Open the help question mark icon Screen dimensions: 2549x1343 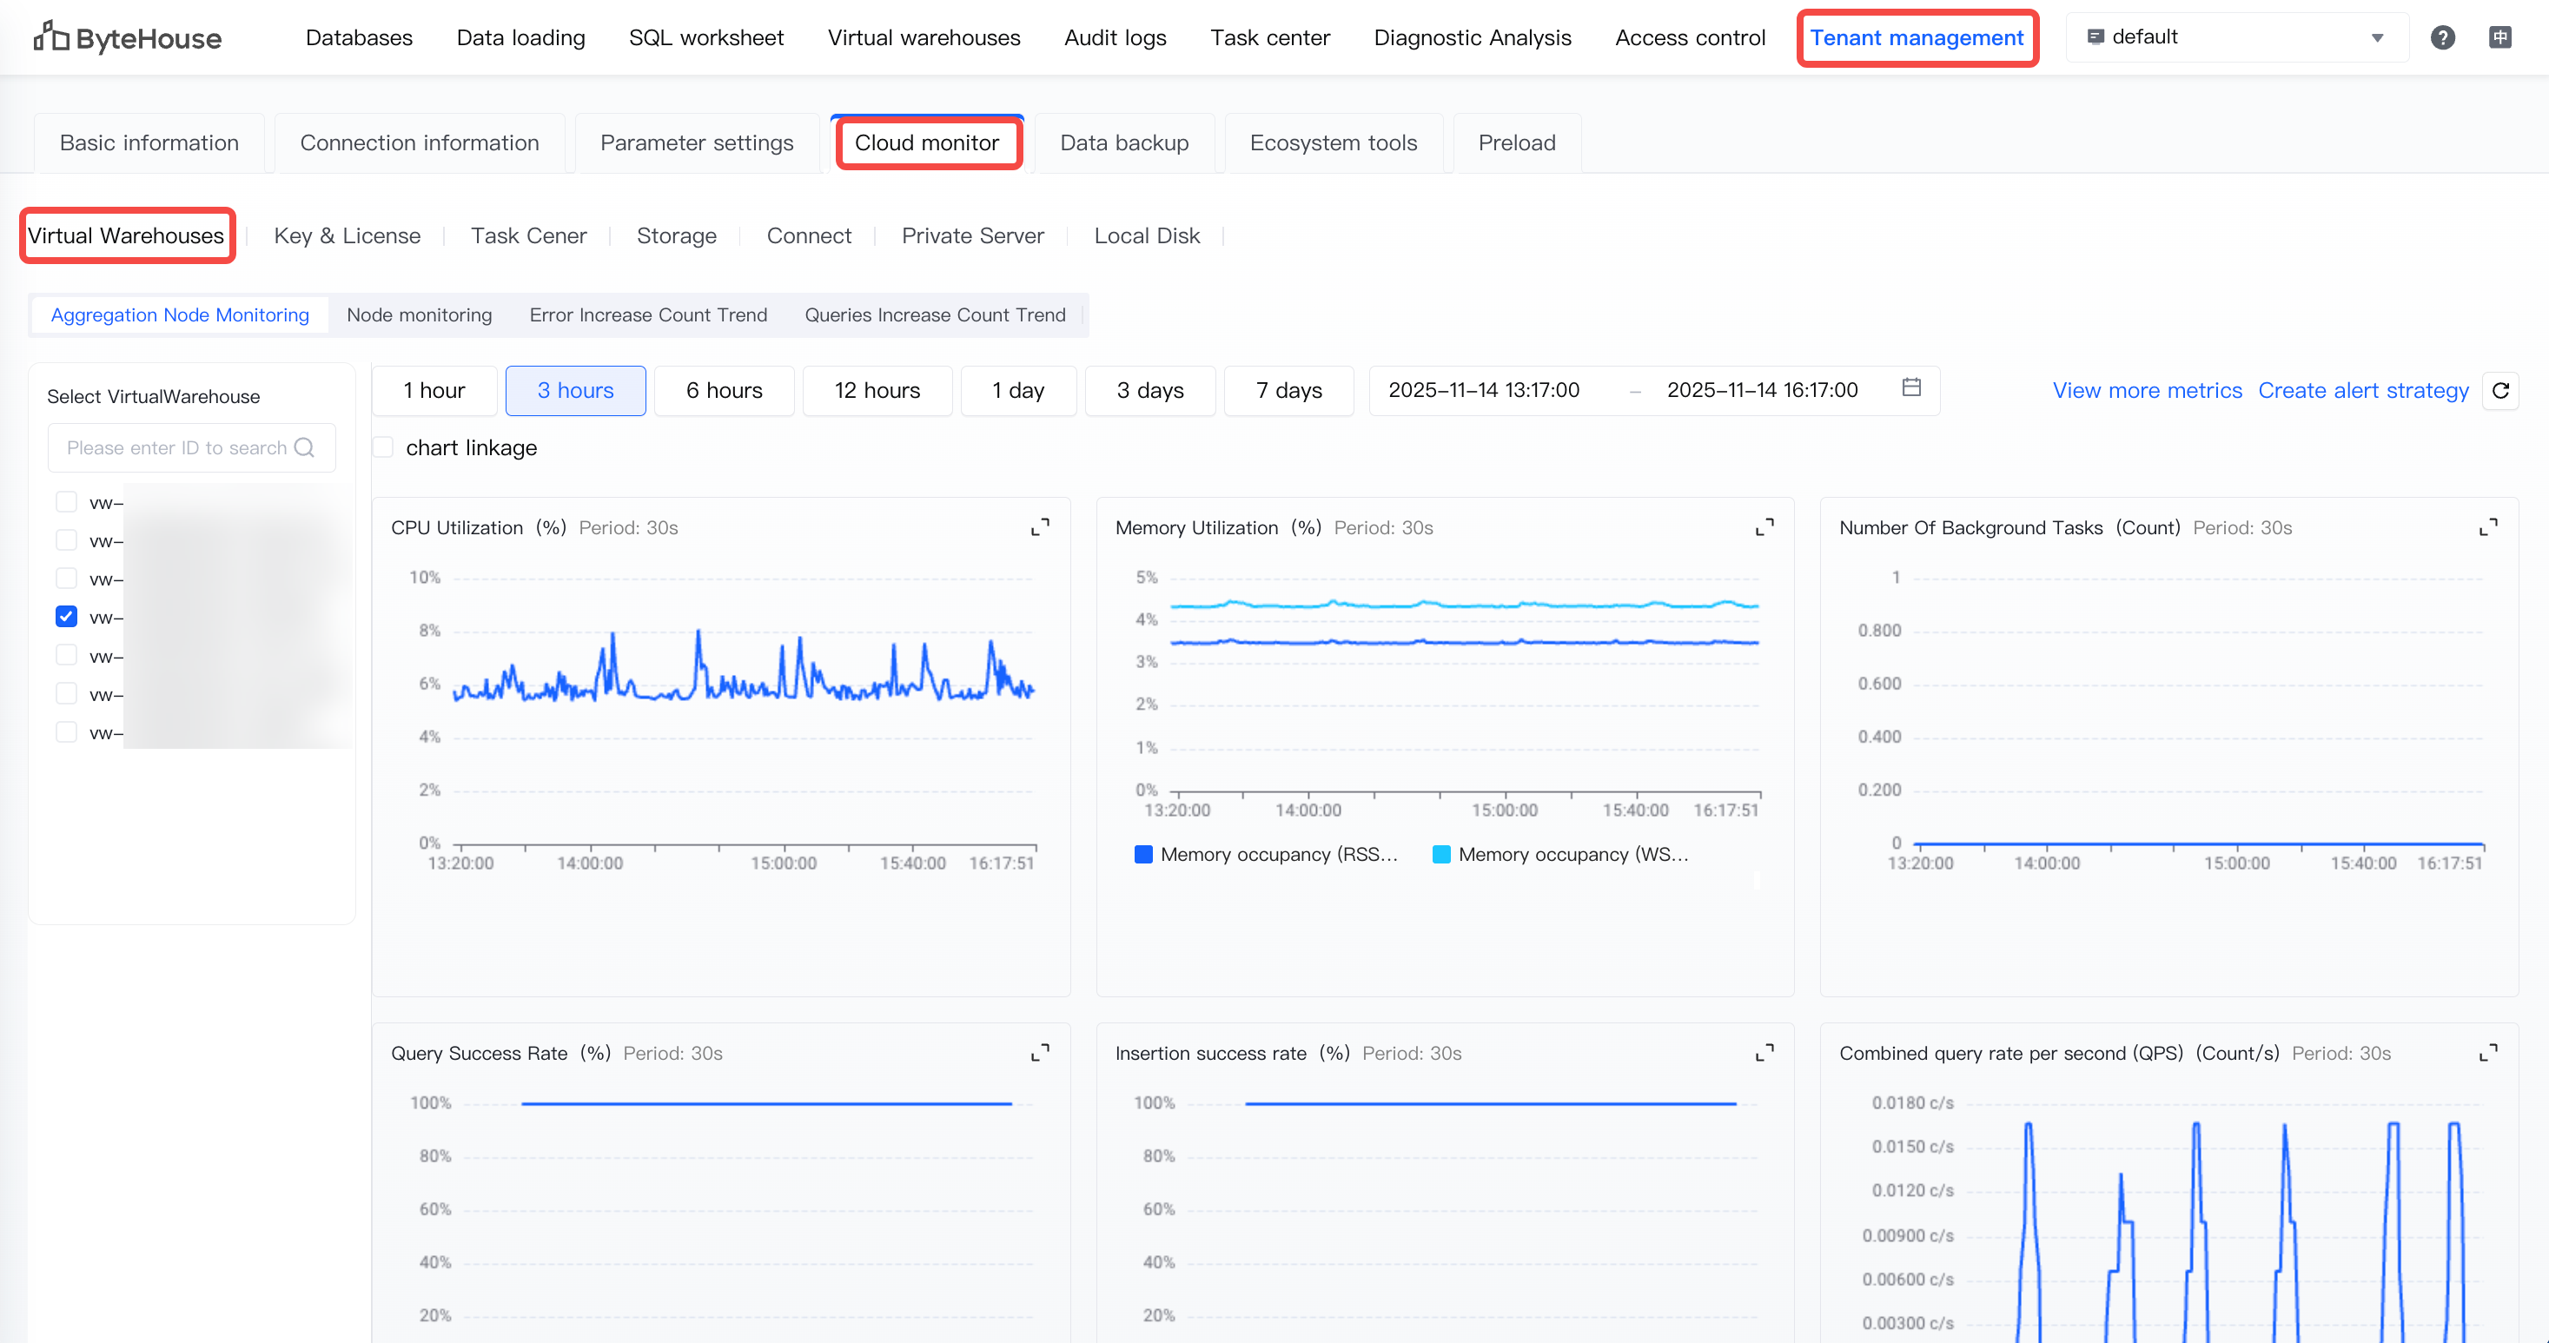point(2442,37)
